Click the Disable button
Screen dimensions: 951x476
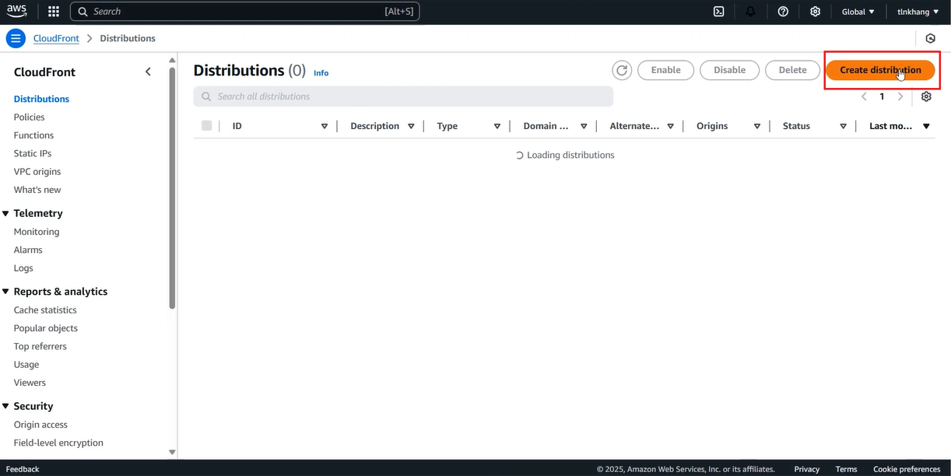pos(730,70)
